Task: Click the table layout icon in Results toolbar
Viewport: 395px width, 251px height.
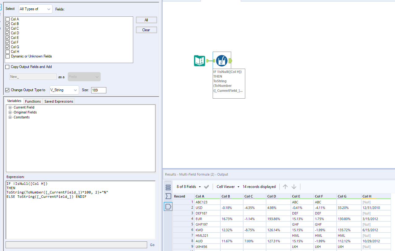Action: (x=168, y=187)
